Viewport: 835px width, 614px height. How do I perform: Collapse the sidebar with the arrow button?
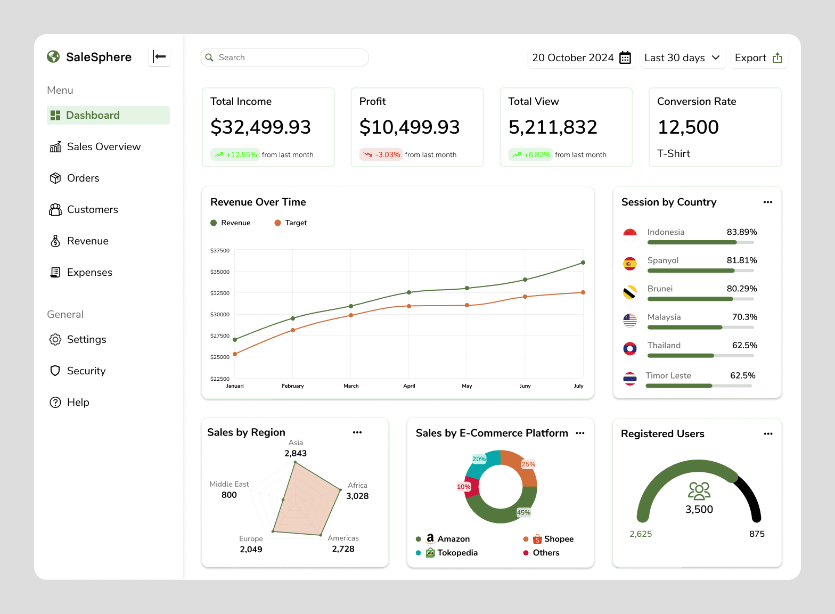(x=159, y=56)
